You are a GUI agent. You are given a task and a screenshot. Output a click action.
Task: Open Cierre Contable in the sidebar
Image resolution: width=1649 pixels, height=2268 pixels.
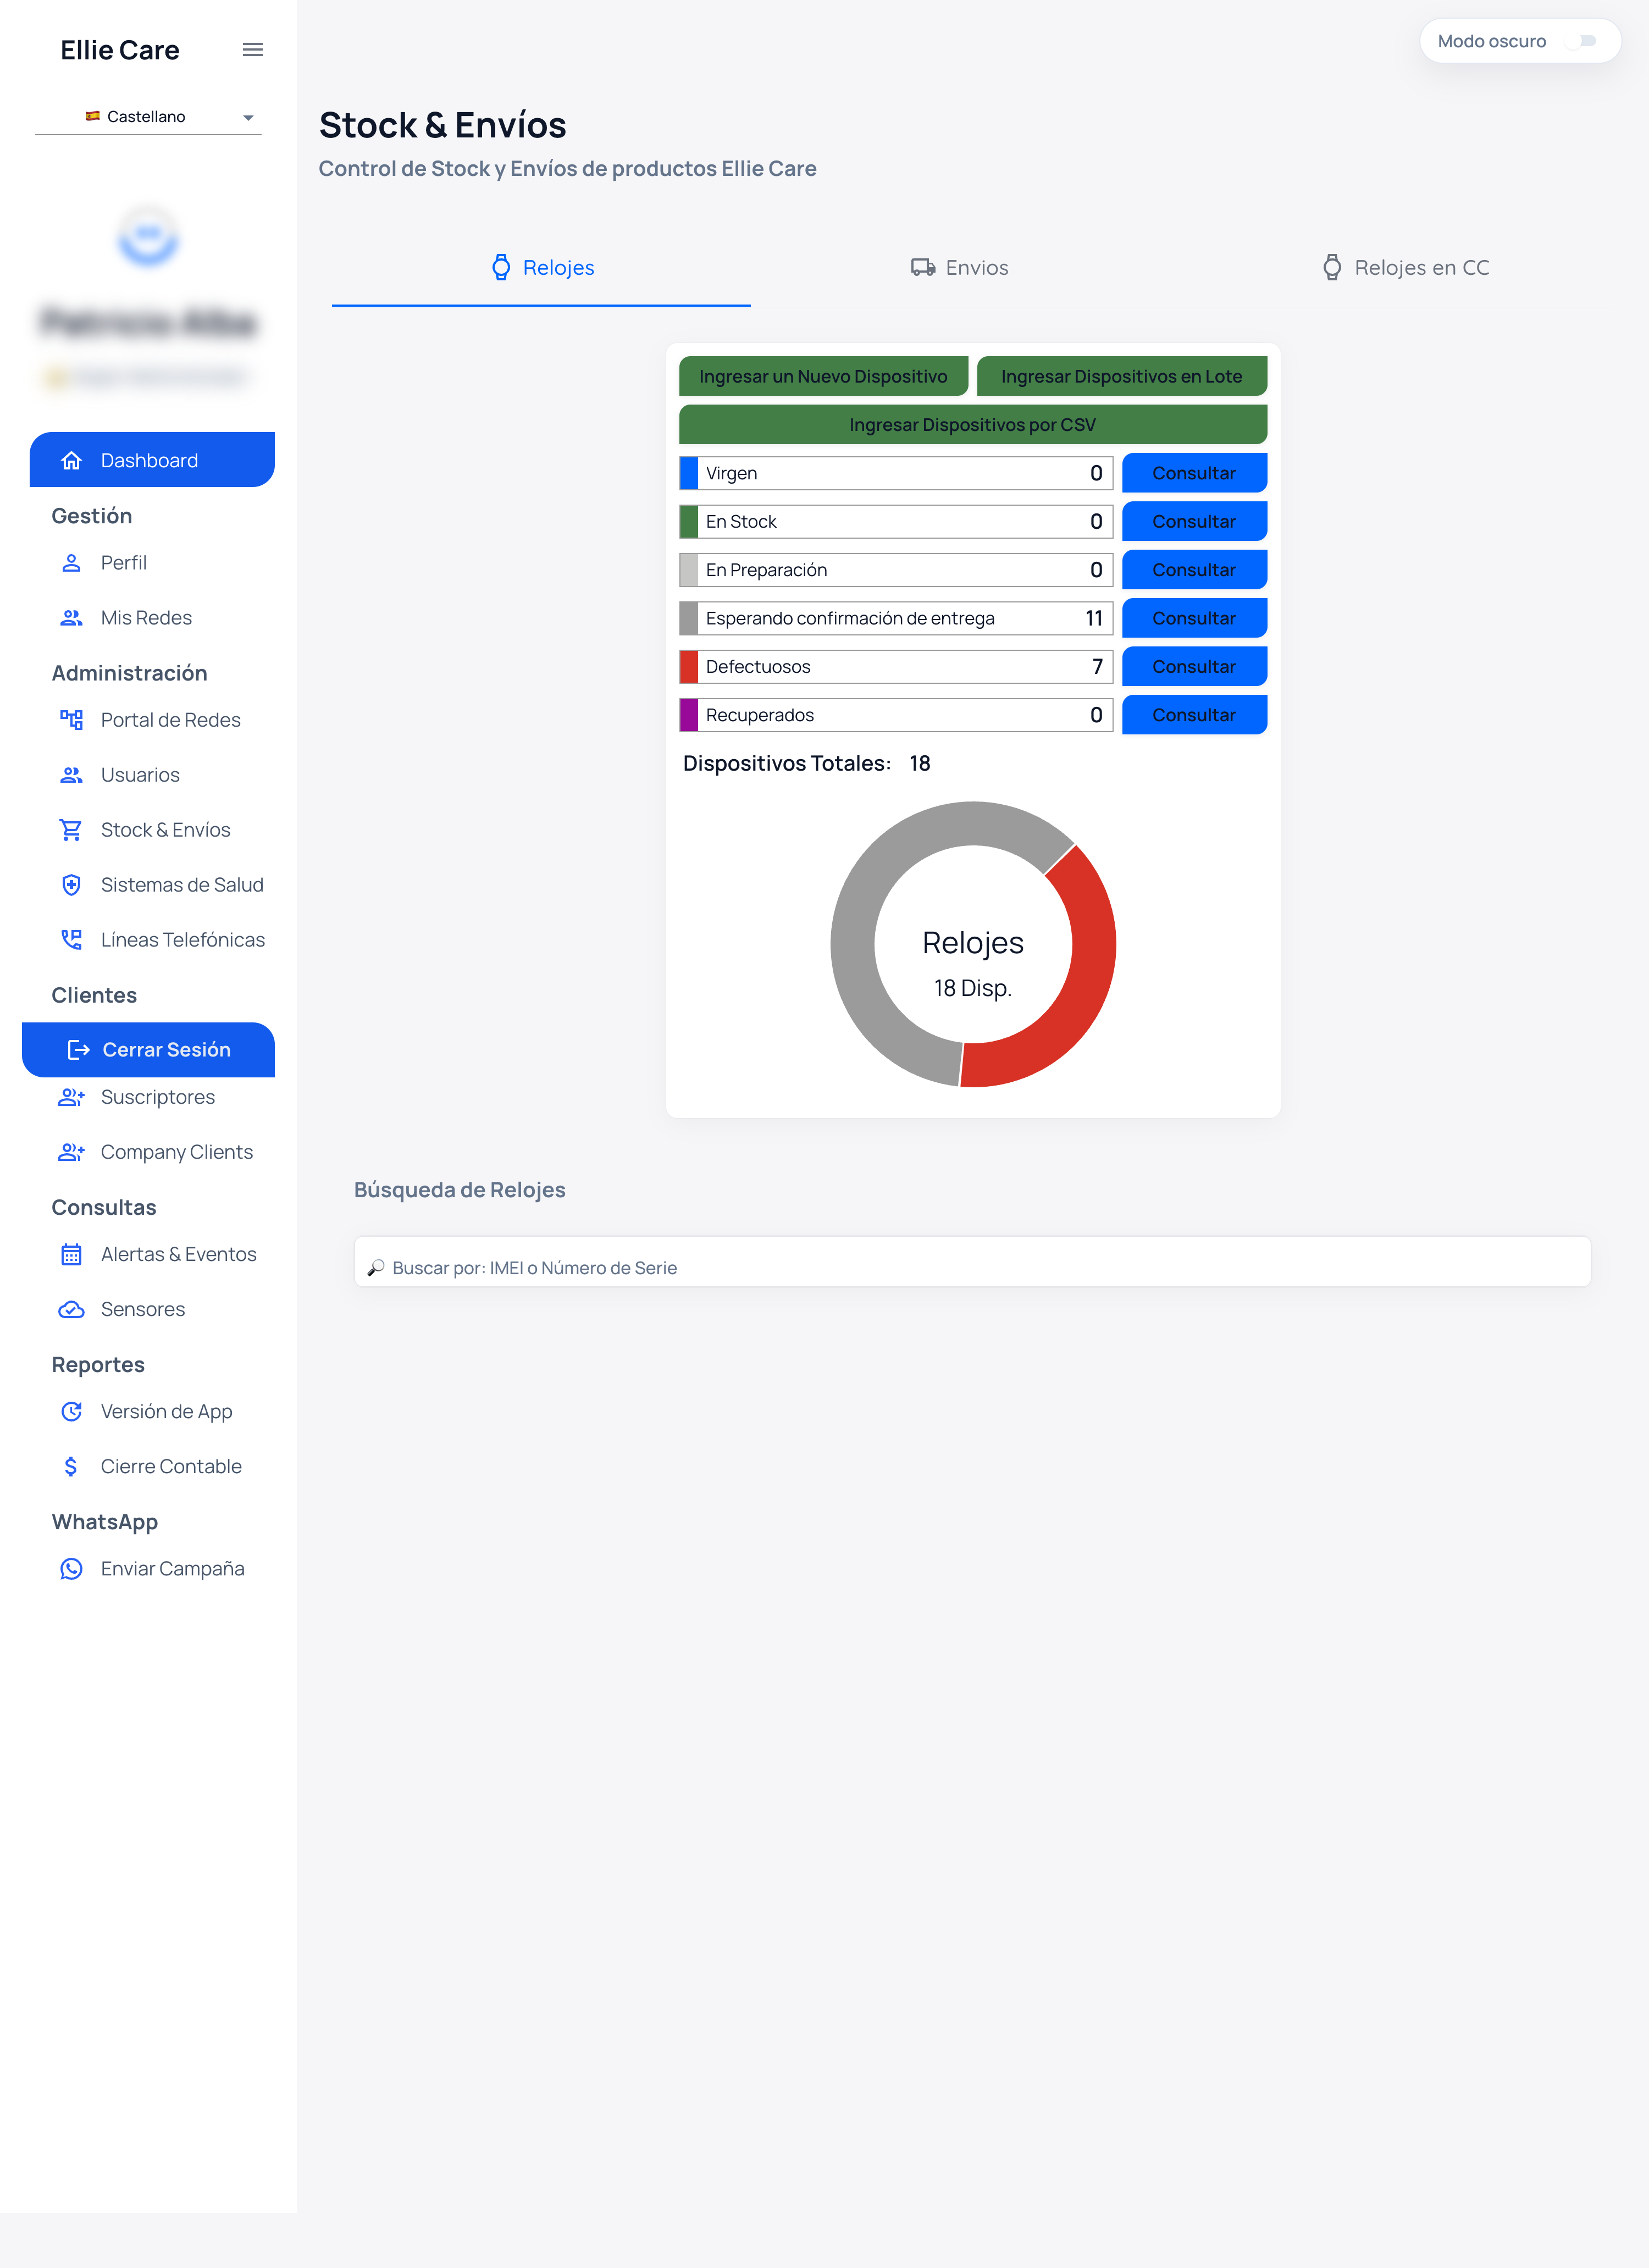tap(152, 1466)
